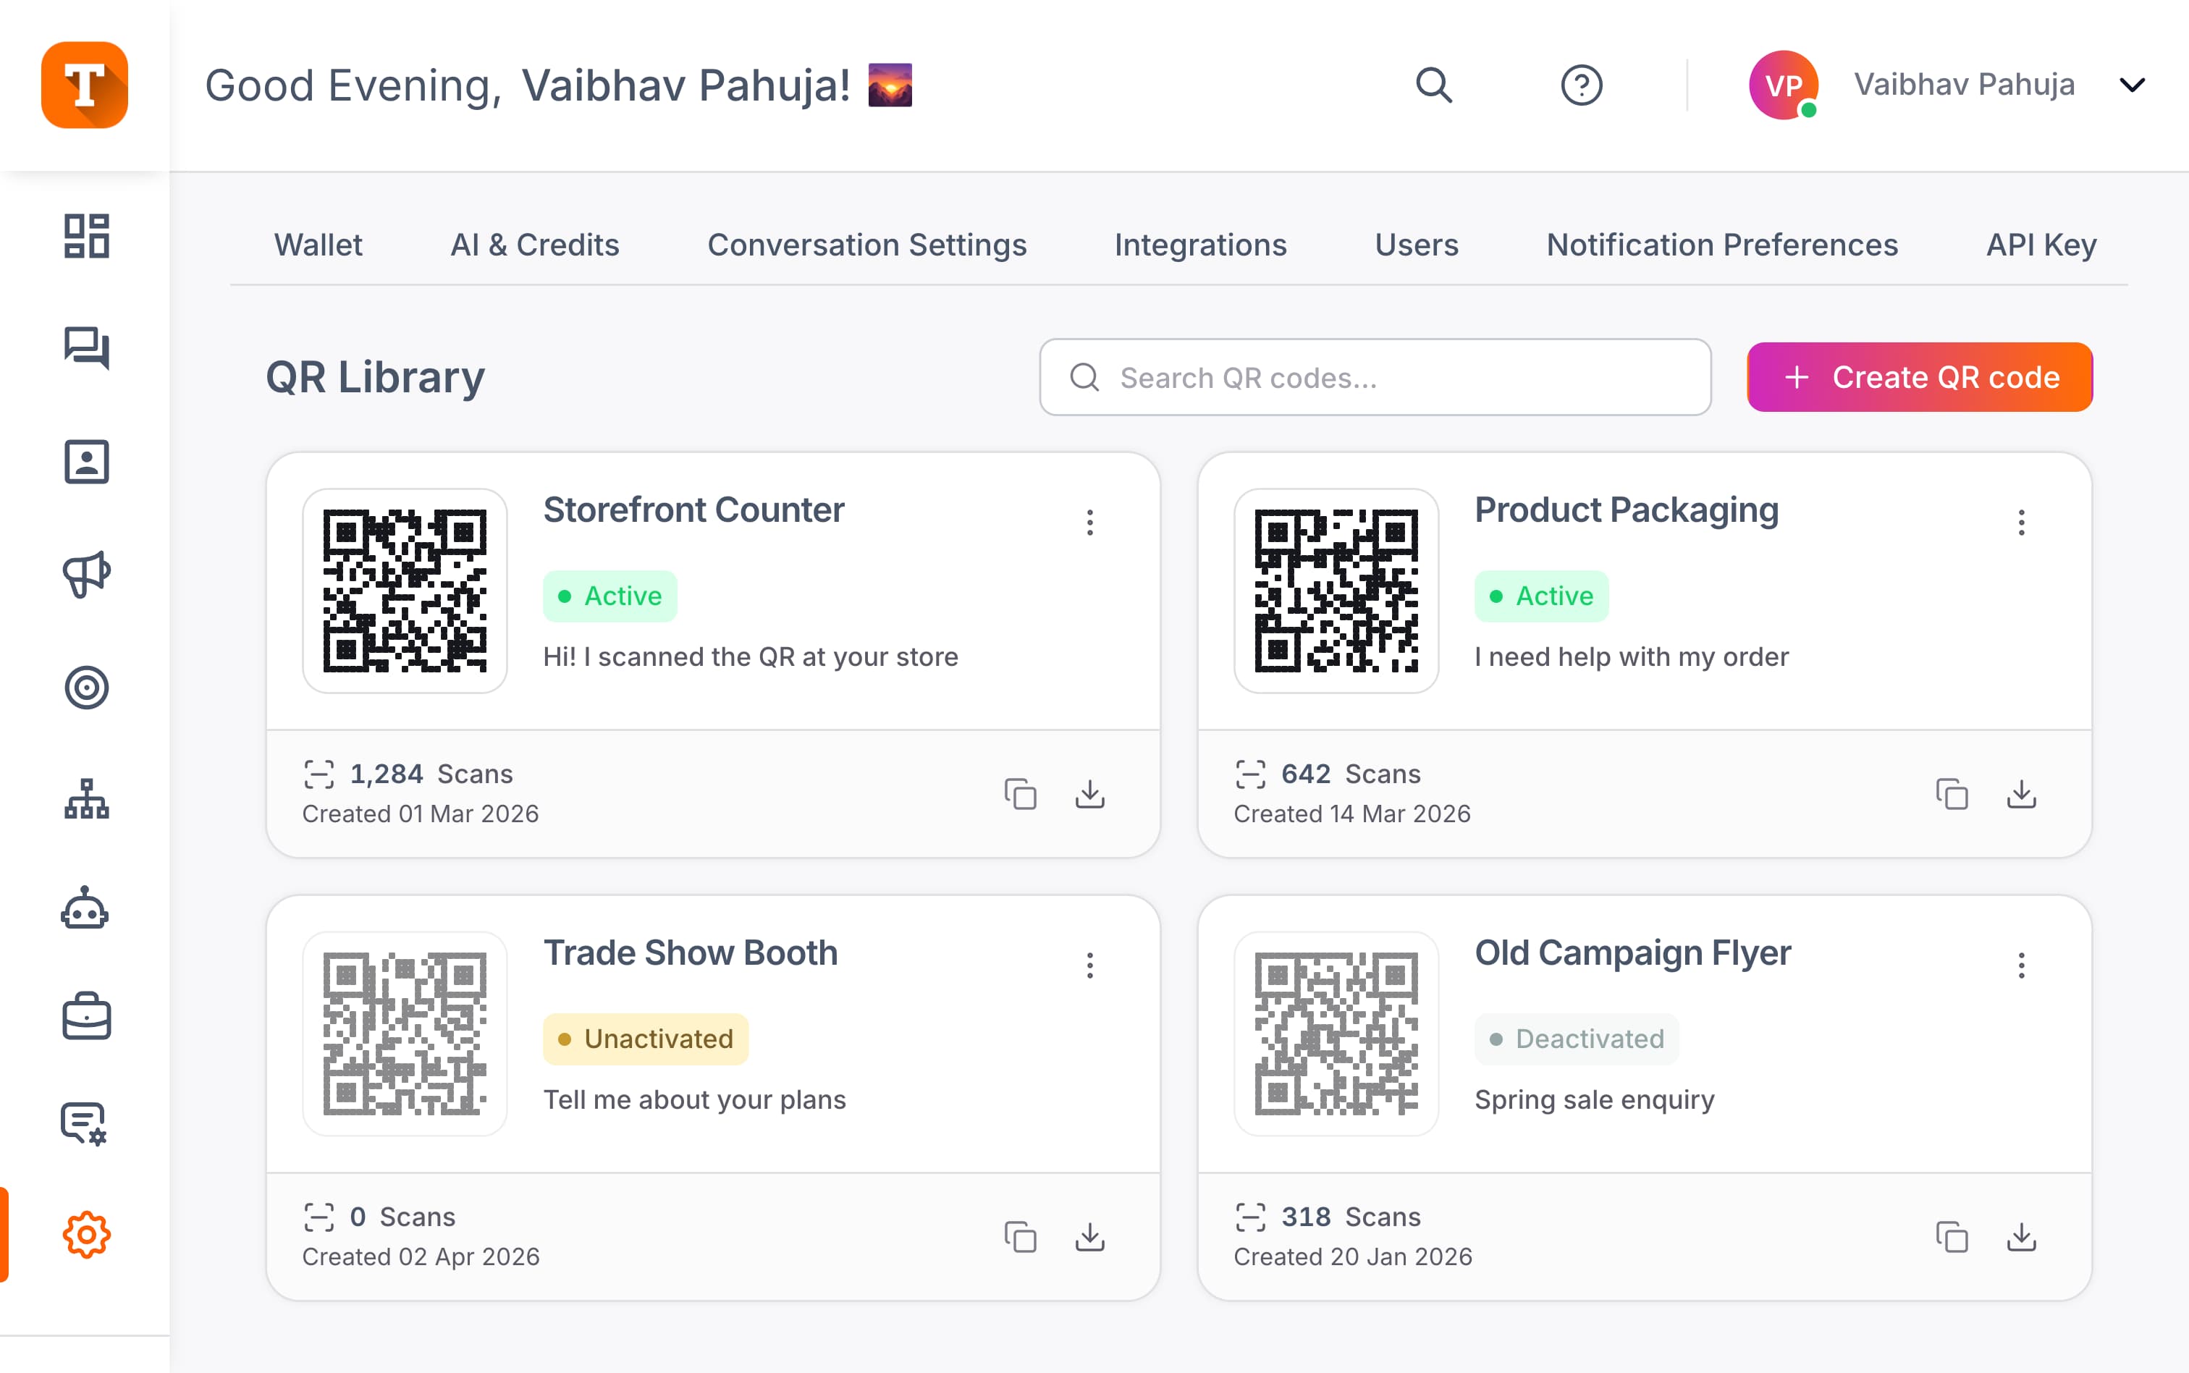This screenshot has width=2189, height=1373.
Task: Open the orange settings gear icon
Action: click(86, 1235)
